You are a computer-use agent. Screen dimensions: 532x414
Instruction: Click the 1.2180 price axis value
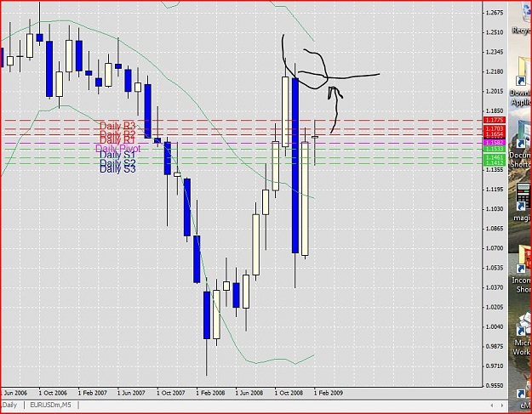click(x=495, y=71)
